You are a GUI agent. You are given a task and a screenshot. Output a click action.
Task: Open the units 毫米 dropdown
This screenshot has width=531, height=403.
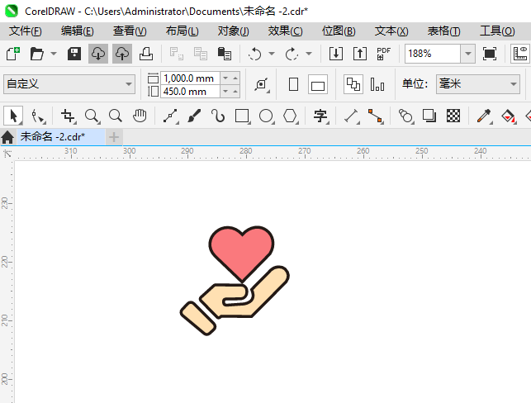478,84
